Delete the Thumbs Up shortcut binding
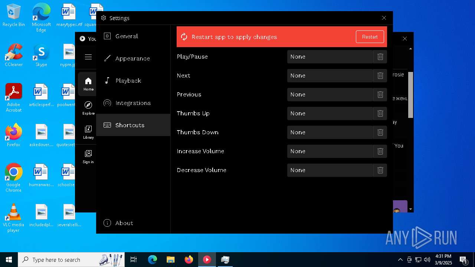475x267 pixels. tap(380, 113)
